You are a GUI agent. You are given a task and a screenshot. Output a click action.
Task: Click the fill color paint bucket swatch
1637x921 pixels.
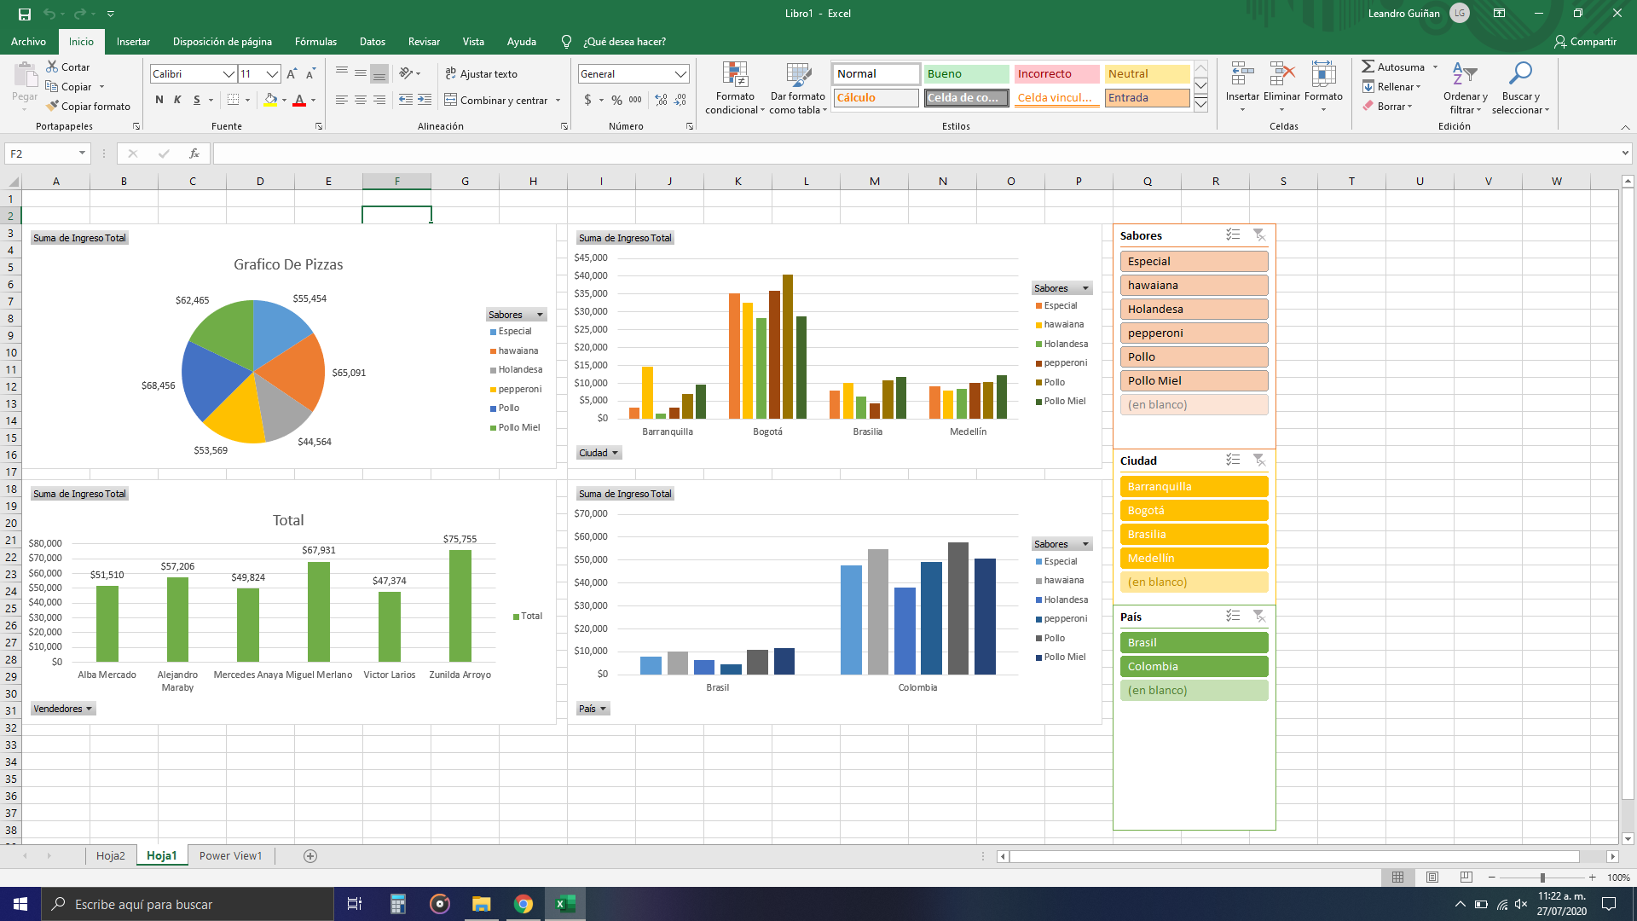(270, 100)
